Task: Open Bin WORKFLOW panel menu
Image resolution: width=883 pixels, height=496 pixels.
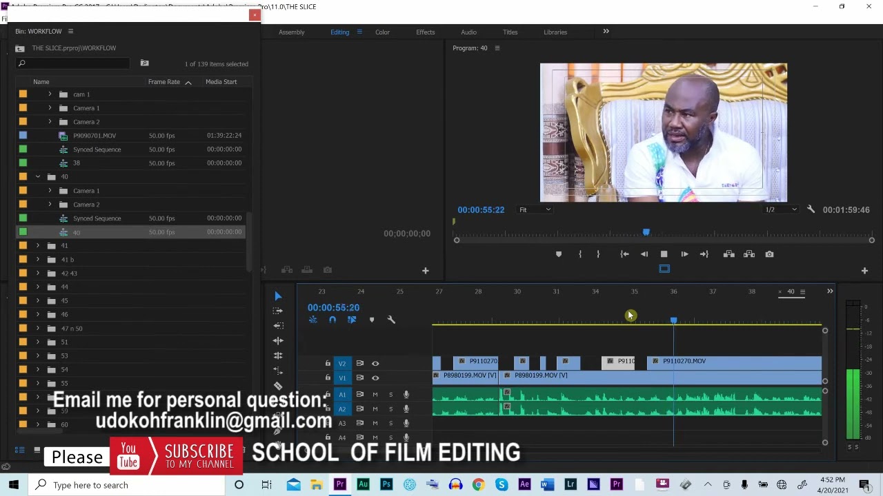Action: (70, 31)
